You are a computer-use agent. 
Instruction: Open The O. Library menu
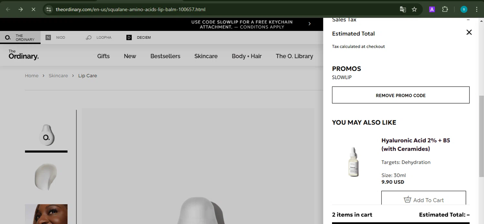coord(294,56)
